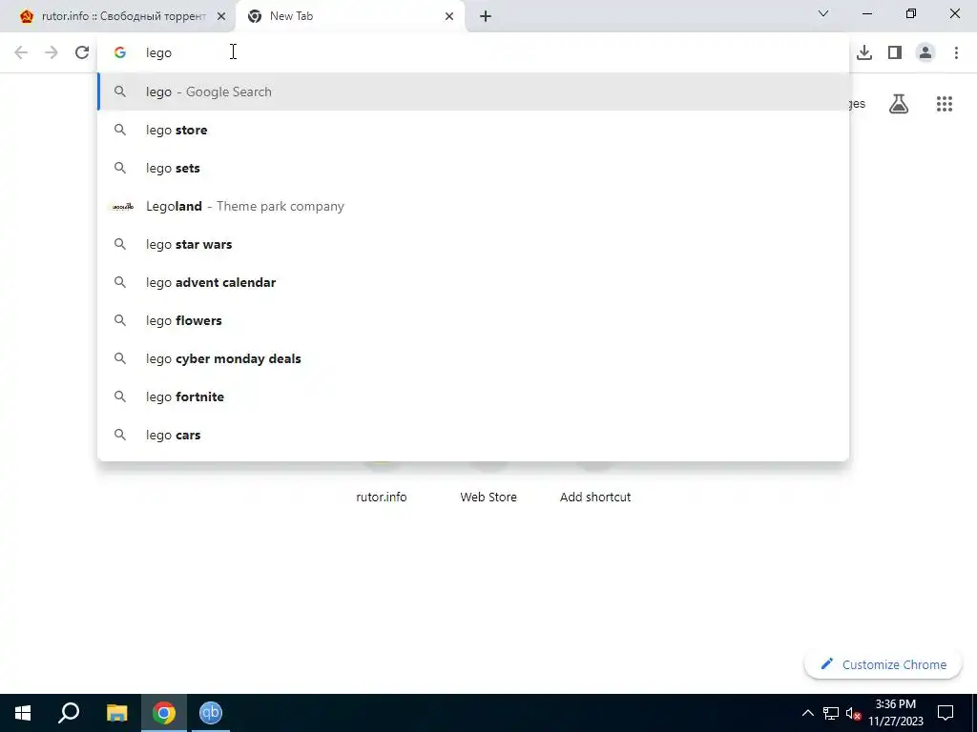The image size is (977, 732).
Task: Choose the 'lego star wars' suggestion
Action: 473,244
